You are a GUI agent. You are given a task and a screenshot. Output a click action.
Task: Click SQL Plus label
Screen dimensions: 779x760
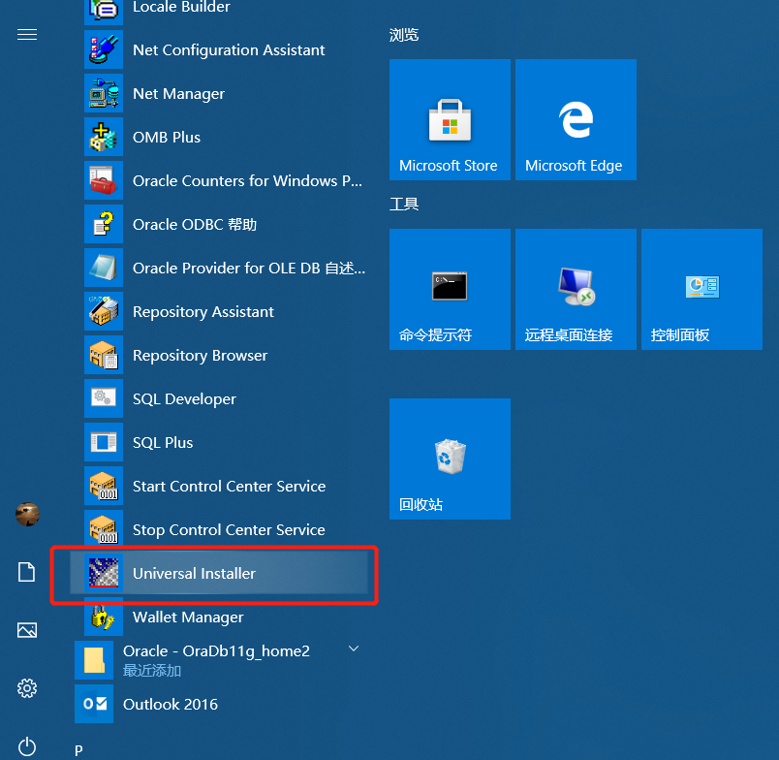pyautogui.click(x=163, y=443)
